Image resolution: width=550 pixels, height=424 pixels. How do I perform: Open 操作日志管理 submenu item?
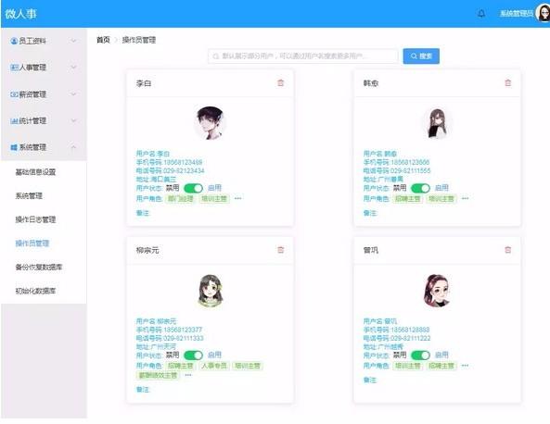pos(35,219)
